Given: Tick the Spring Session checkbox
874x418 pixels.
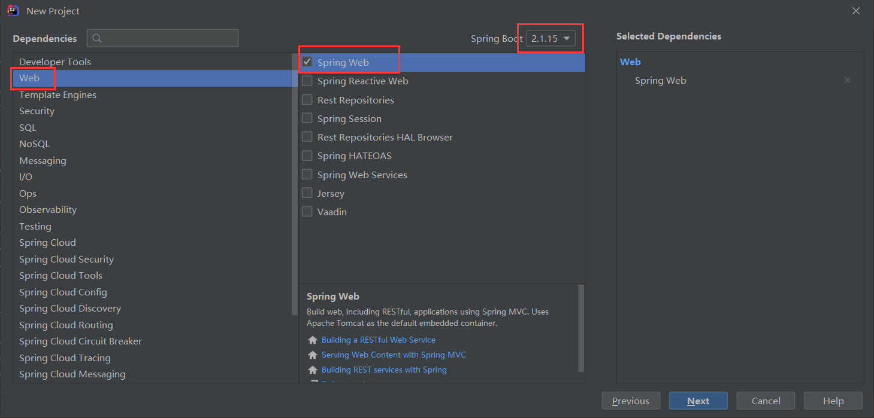Looking at the screenshot, I should click(x=307, y=118).
